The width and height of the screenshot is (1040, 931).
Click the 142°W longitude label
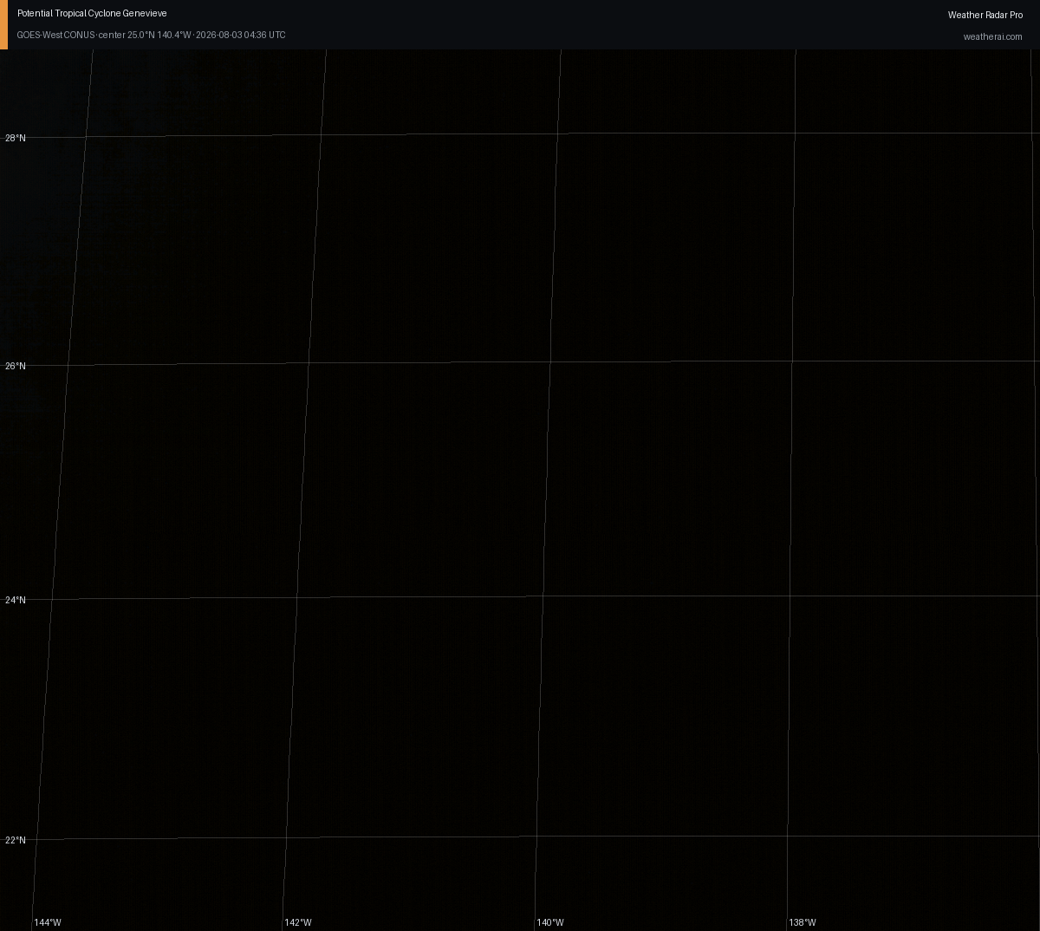coord(298,922)
